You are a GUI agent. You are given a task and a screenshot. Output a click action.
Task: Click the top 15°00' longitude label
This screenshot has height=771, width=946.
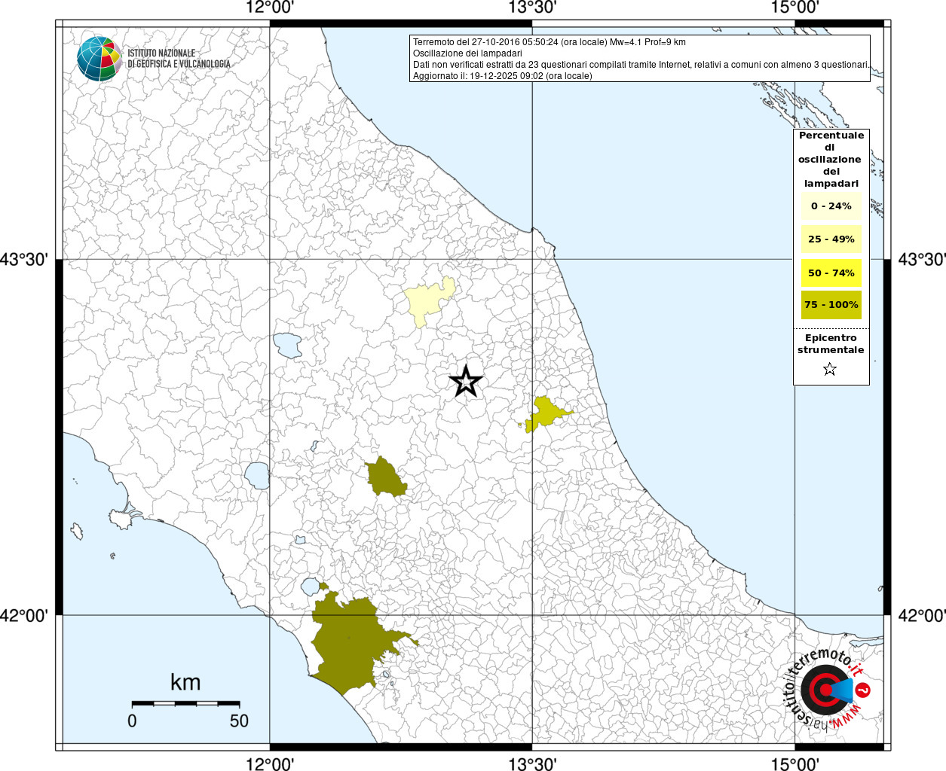coord(794,8)
